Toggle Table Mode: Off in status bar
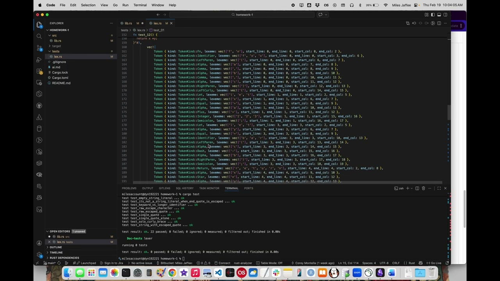The width and height of the screenshot is (500, 281). coord(269,263)
